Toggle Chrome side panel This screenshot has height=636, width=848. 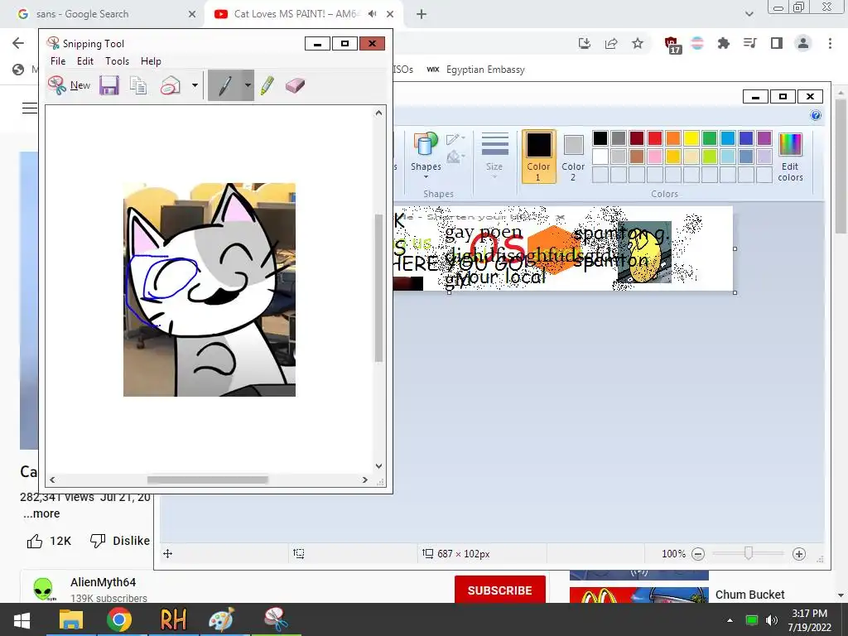pyautogui.click(x=777, y=43)
